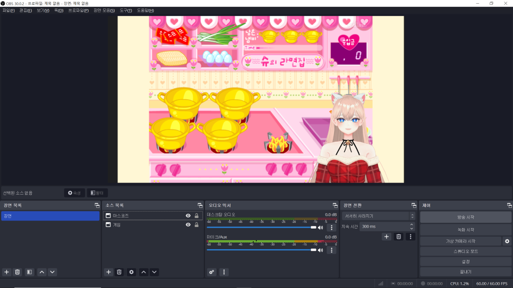Open the 편집(E) menu

[x=25, y=11]
